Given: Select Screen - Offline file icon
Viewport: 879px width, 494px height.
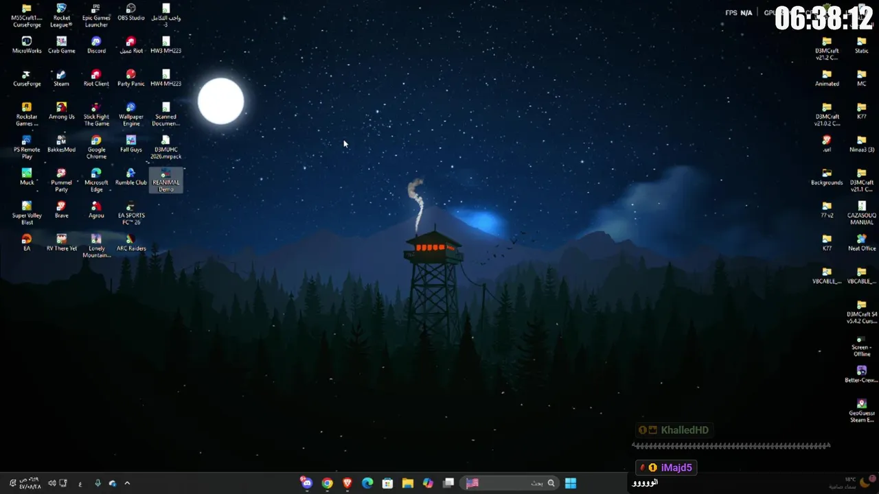Looking at the screenshot, I should pyautogui.click(x=861, y=344).
